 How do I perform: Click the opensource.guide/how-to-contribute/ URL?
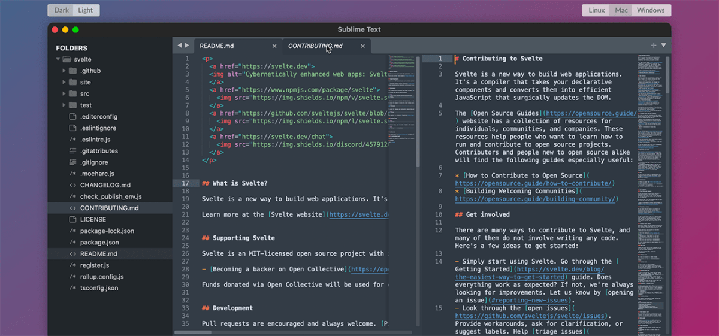pos(534,183)
